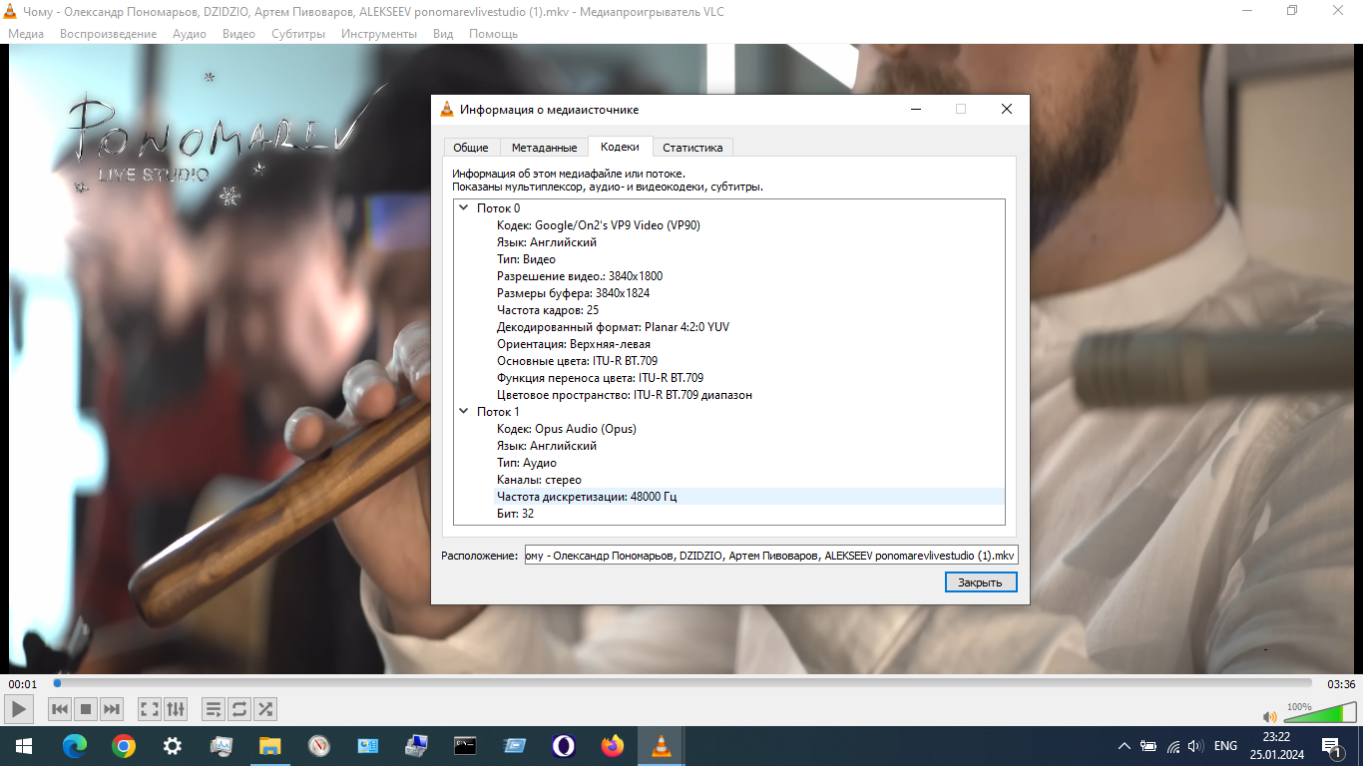Screen dimensions: 1363x766
Task: Mute audio via speaker icon
Action: pos(1269,716)
